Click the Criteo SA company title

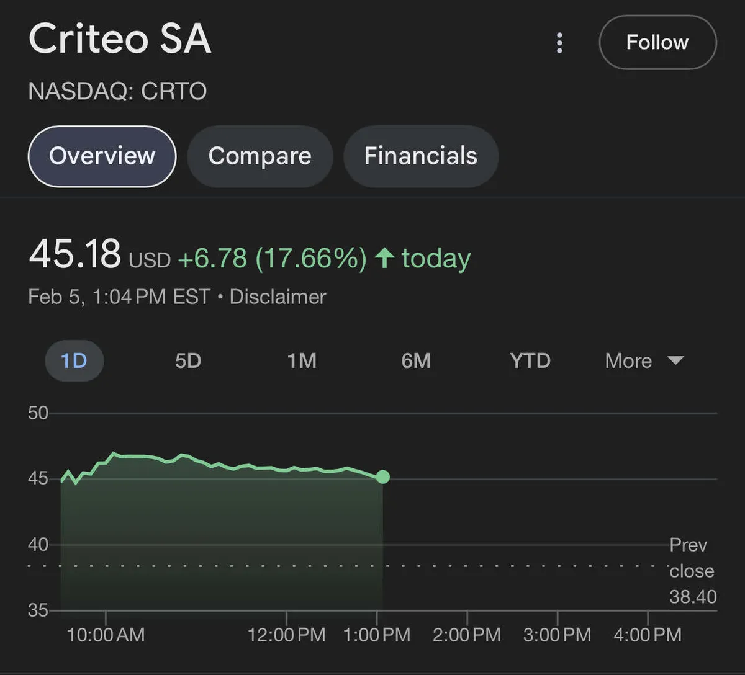(x=120, y=40)
